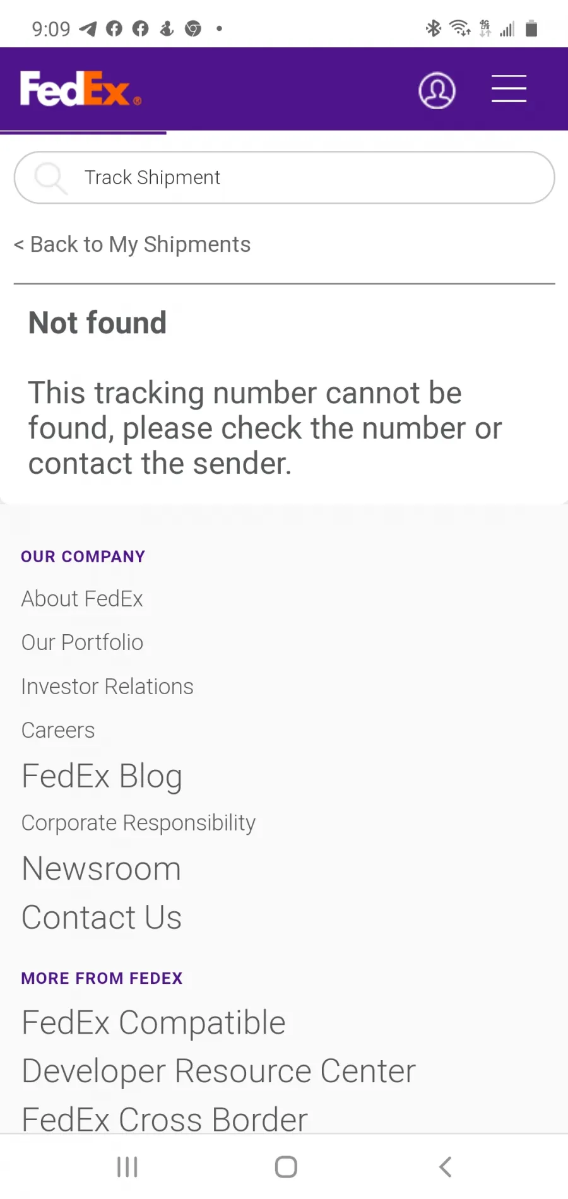Open the FedEx Compatible link

pos(153,1023)
